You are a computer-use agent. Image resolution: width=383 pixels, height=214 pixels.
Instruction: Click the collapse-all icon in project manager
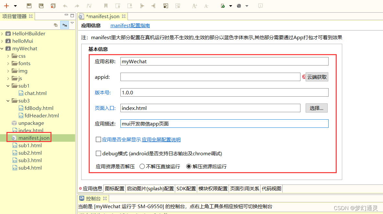point(55,25)
